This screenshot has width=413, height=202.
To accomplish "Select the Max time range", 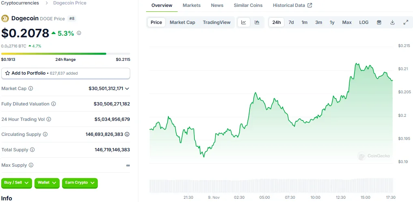I will (347, 22).
